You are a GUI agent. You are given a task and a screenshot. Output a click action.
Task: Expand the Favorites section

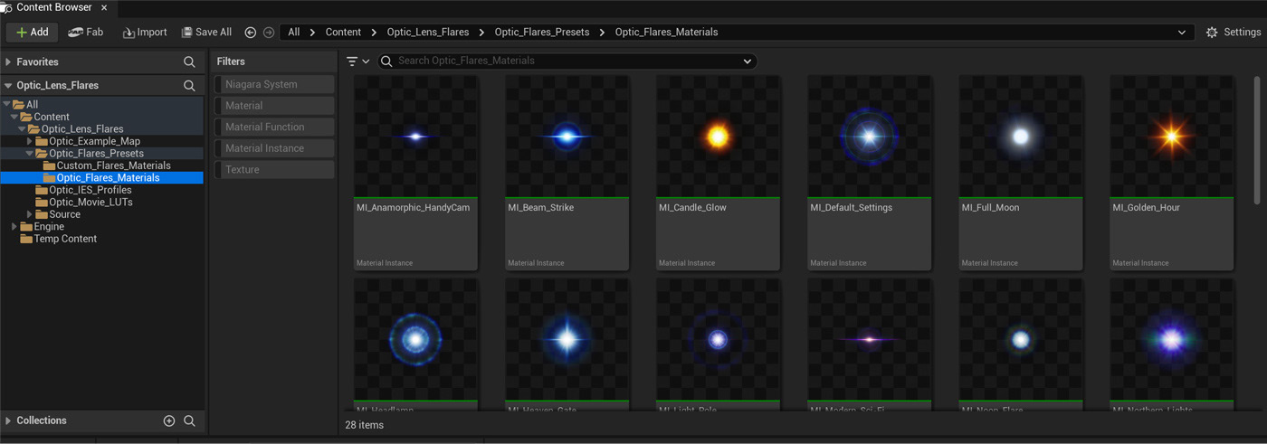(8, 62)
